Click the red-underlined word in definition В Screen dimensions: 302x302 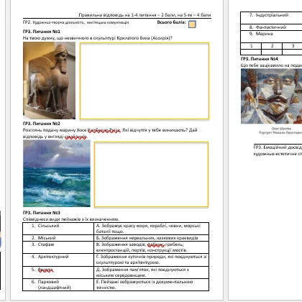(x=156, y=244)
